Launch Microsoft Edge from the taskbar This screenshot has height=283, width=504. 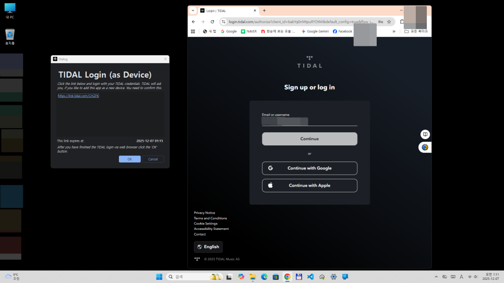(264, 277)
